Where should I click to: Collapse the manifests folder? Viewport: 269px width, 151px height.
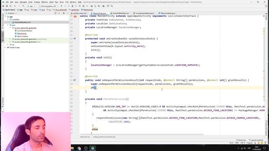tap(8, 19)
